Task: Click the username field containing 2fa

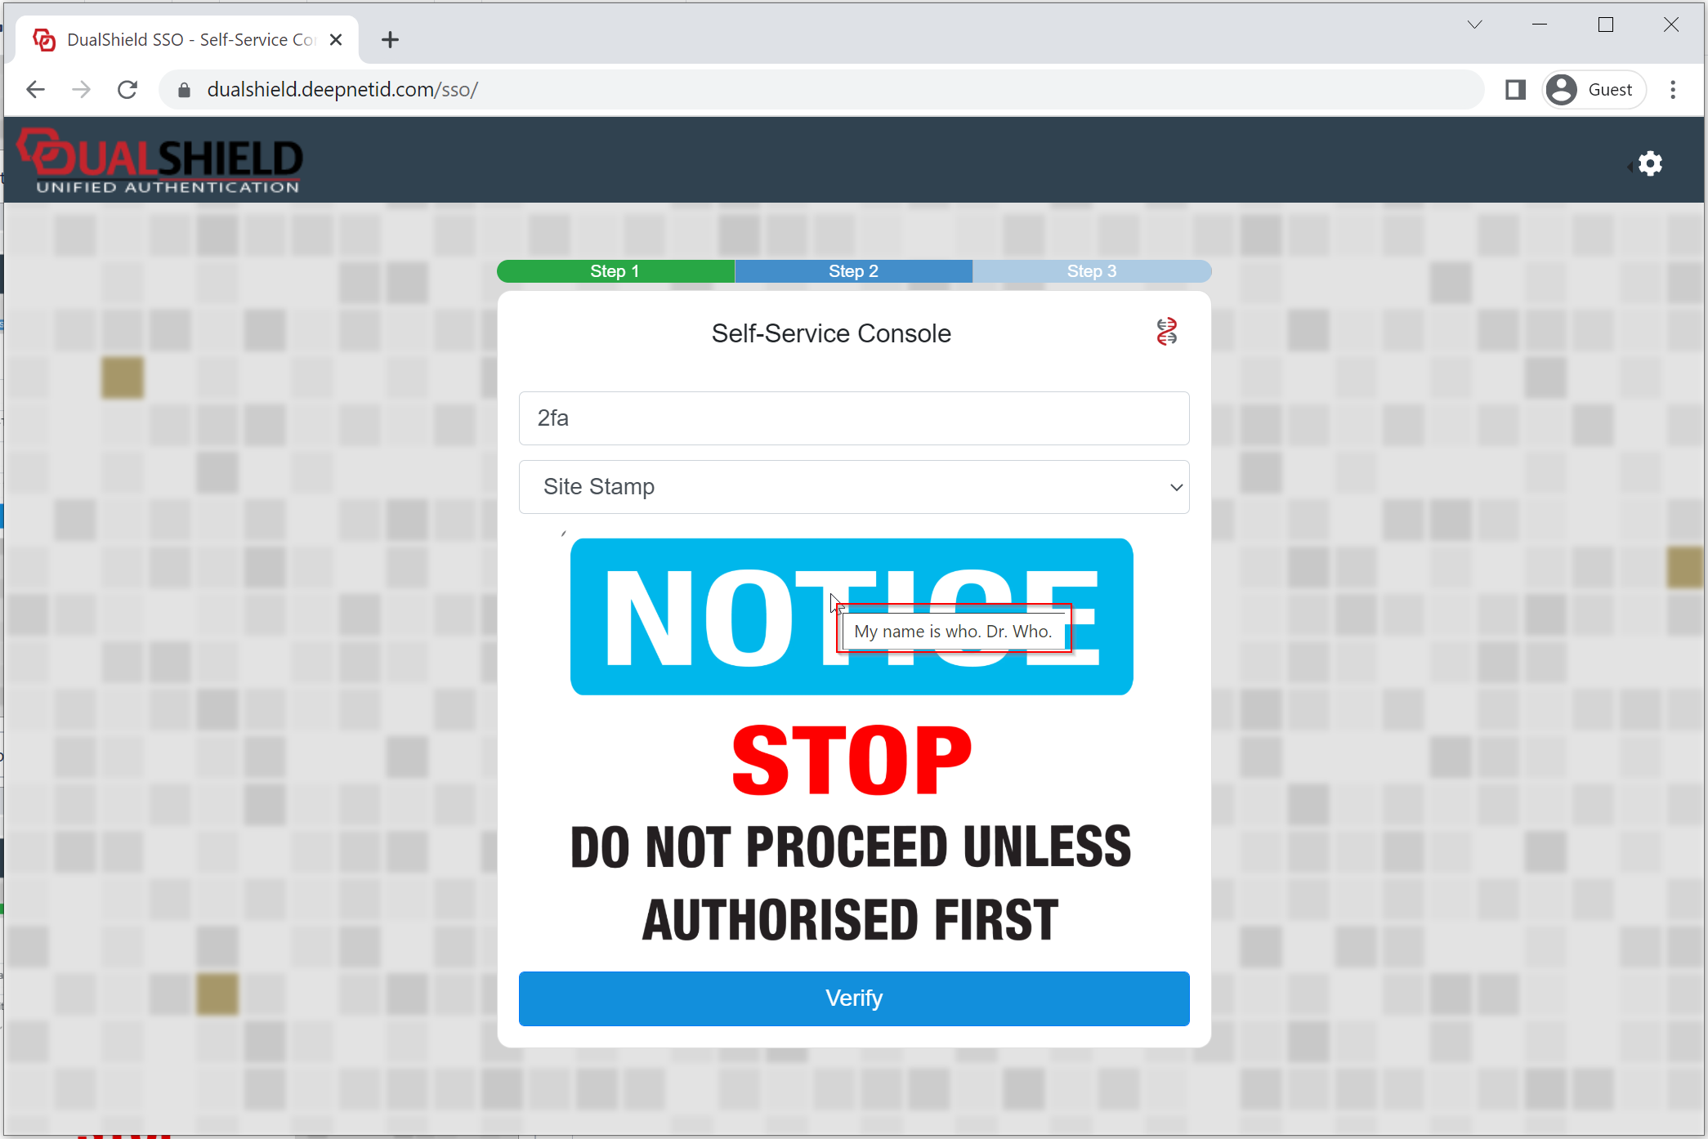Action: pyautogui.click(x=853, y=418)
